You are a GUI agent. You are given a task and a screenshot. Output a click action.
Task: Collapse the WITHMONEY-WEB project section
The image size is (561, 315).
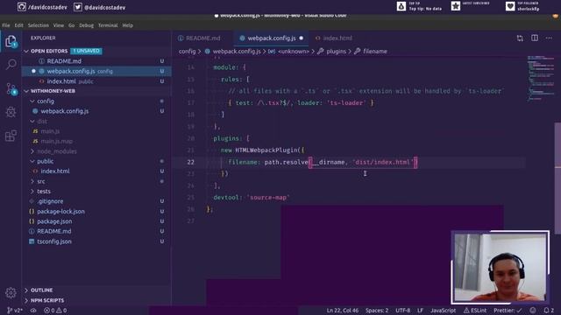(x=26, y=91)
